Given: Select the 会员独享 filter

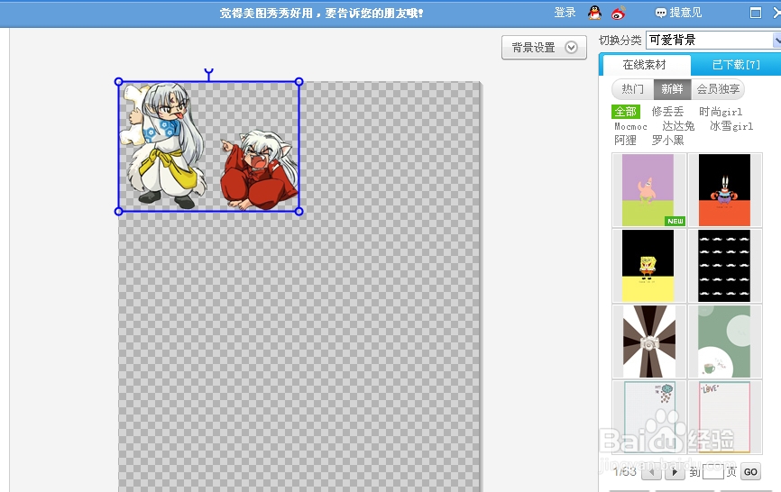Looking at the screenshot, I should pos(718,89).
